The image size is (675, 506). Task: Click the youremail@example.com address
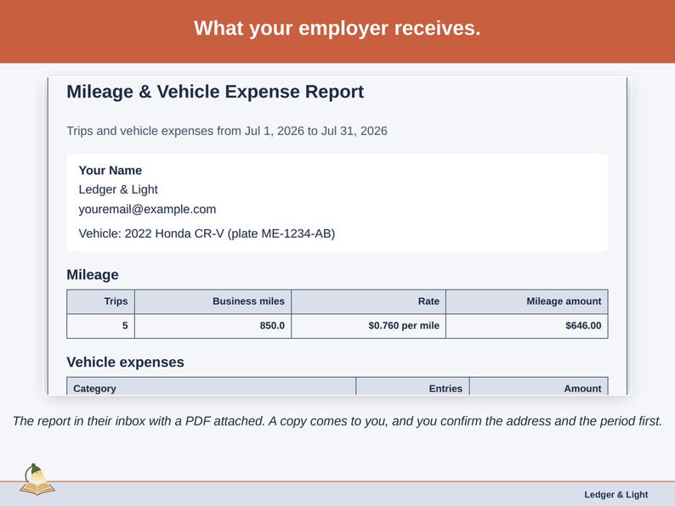(x=147, y=210)
